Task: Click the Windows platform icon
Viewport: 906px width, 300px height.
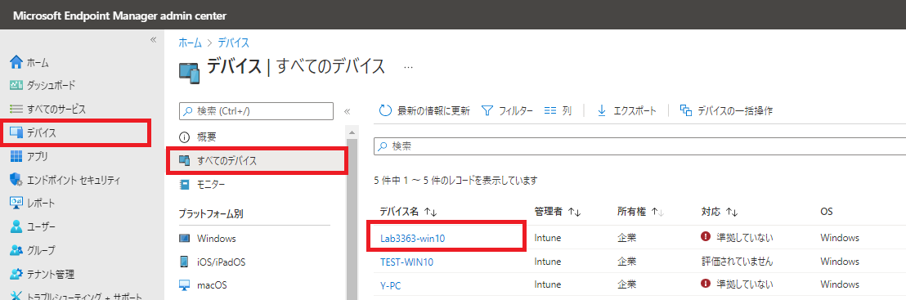Action: pos(184,238)
